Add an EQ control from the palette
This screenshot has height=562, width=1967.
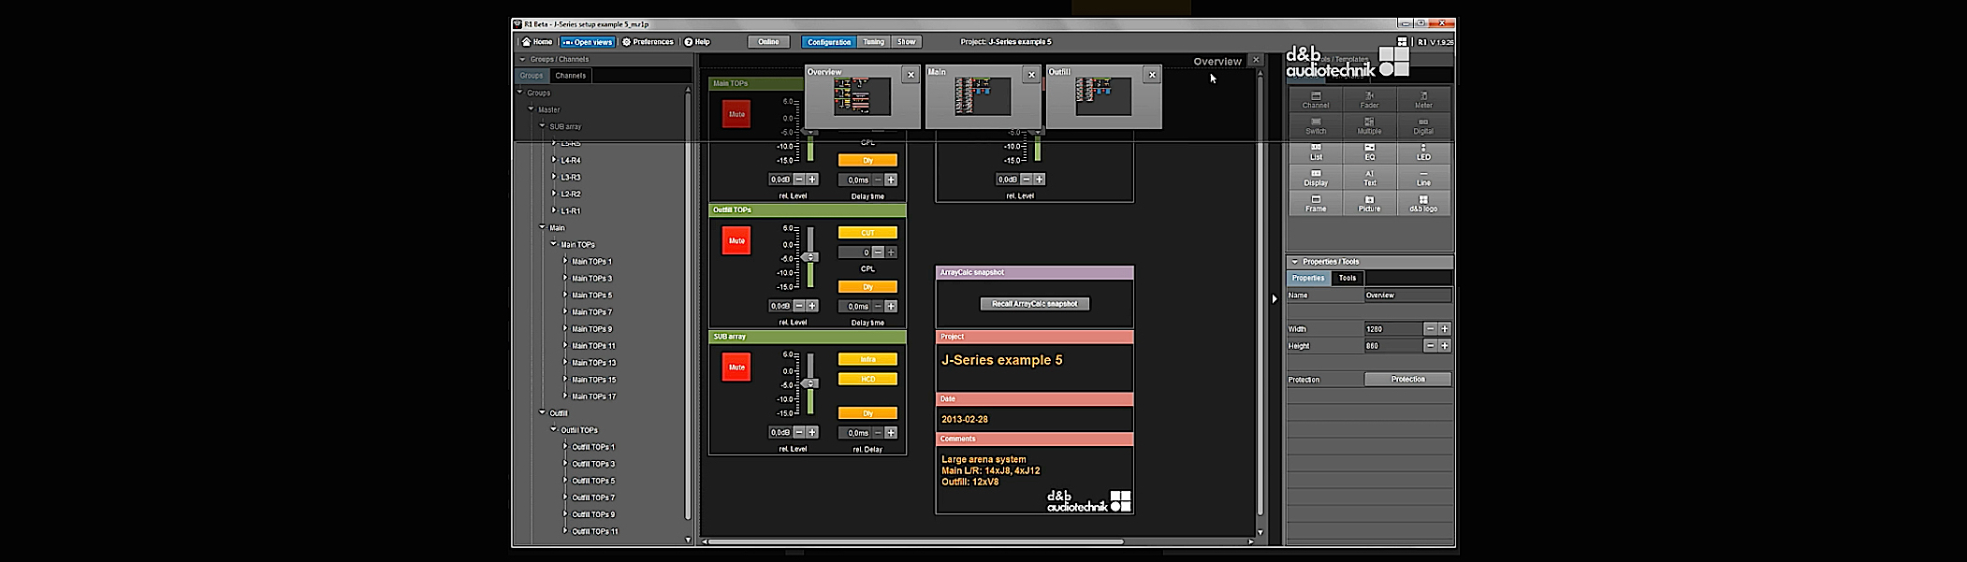(x=1369, y=151)
